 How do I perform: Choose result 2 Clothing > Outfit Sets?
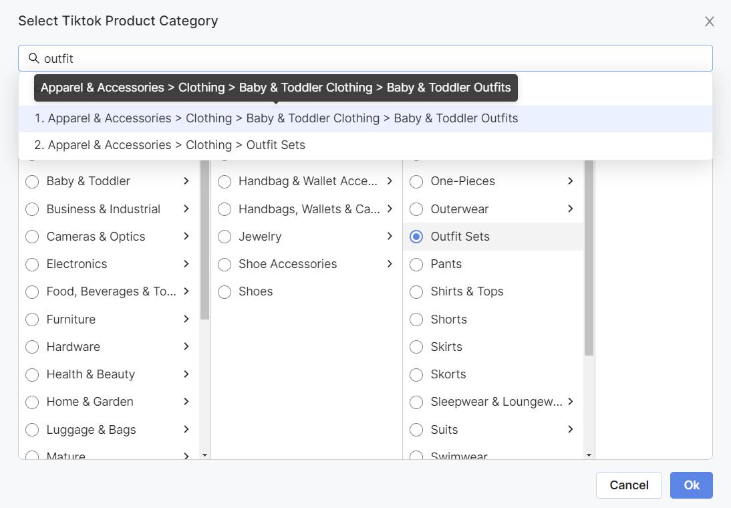[365, 145]
